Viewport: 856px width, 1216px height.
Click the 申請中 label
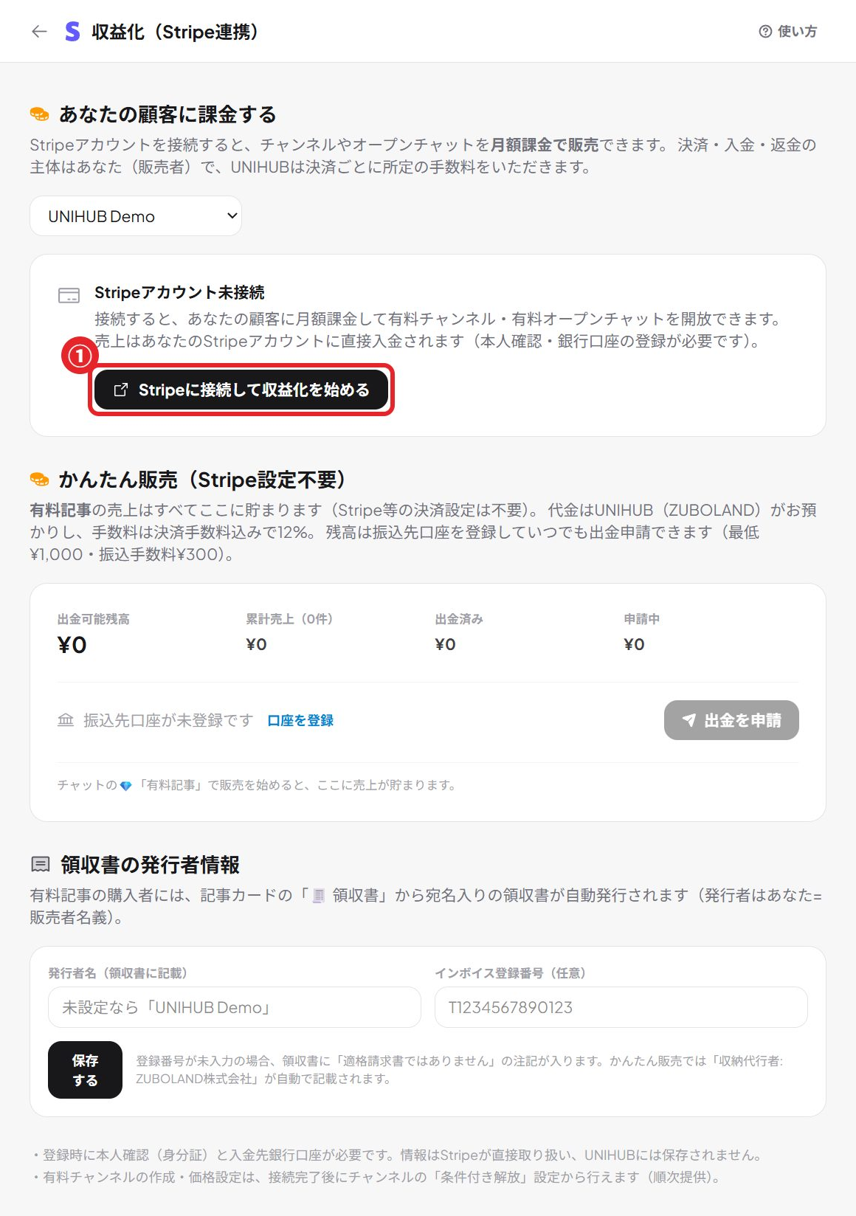(x=642, y=619)
